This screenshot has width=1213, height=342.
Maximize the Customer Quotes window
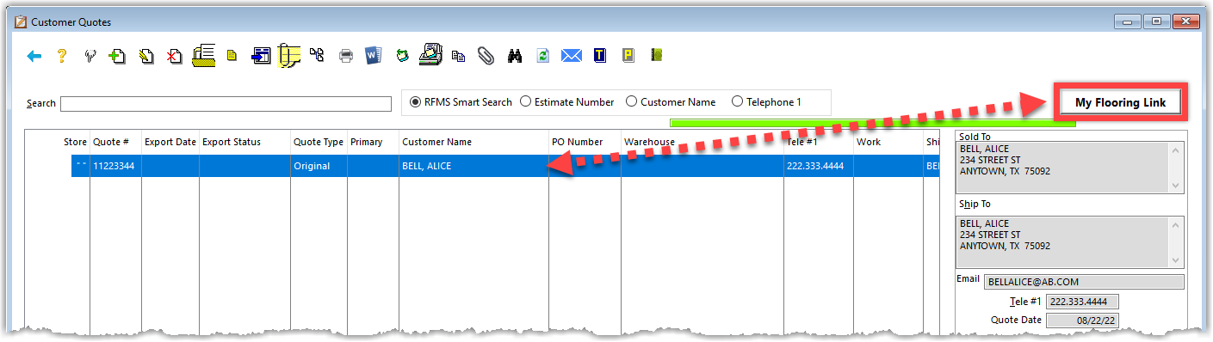(x=1156, y=21)
